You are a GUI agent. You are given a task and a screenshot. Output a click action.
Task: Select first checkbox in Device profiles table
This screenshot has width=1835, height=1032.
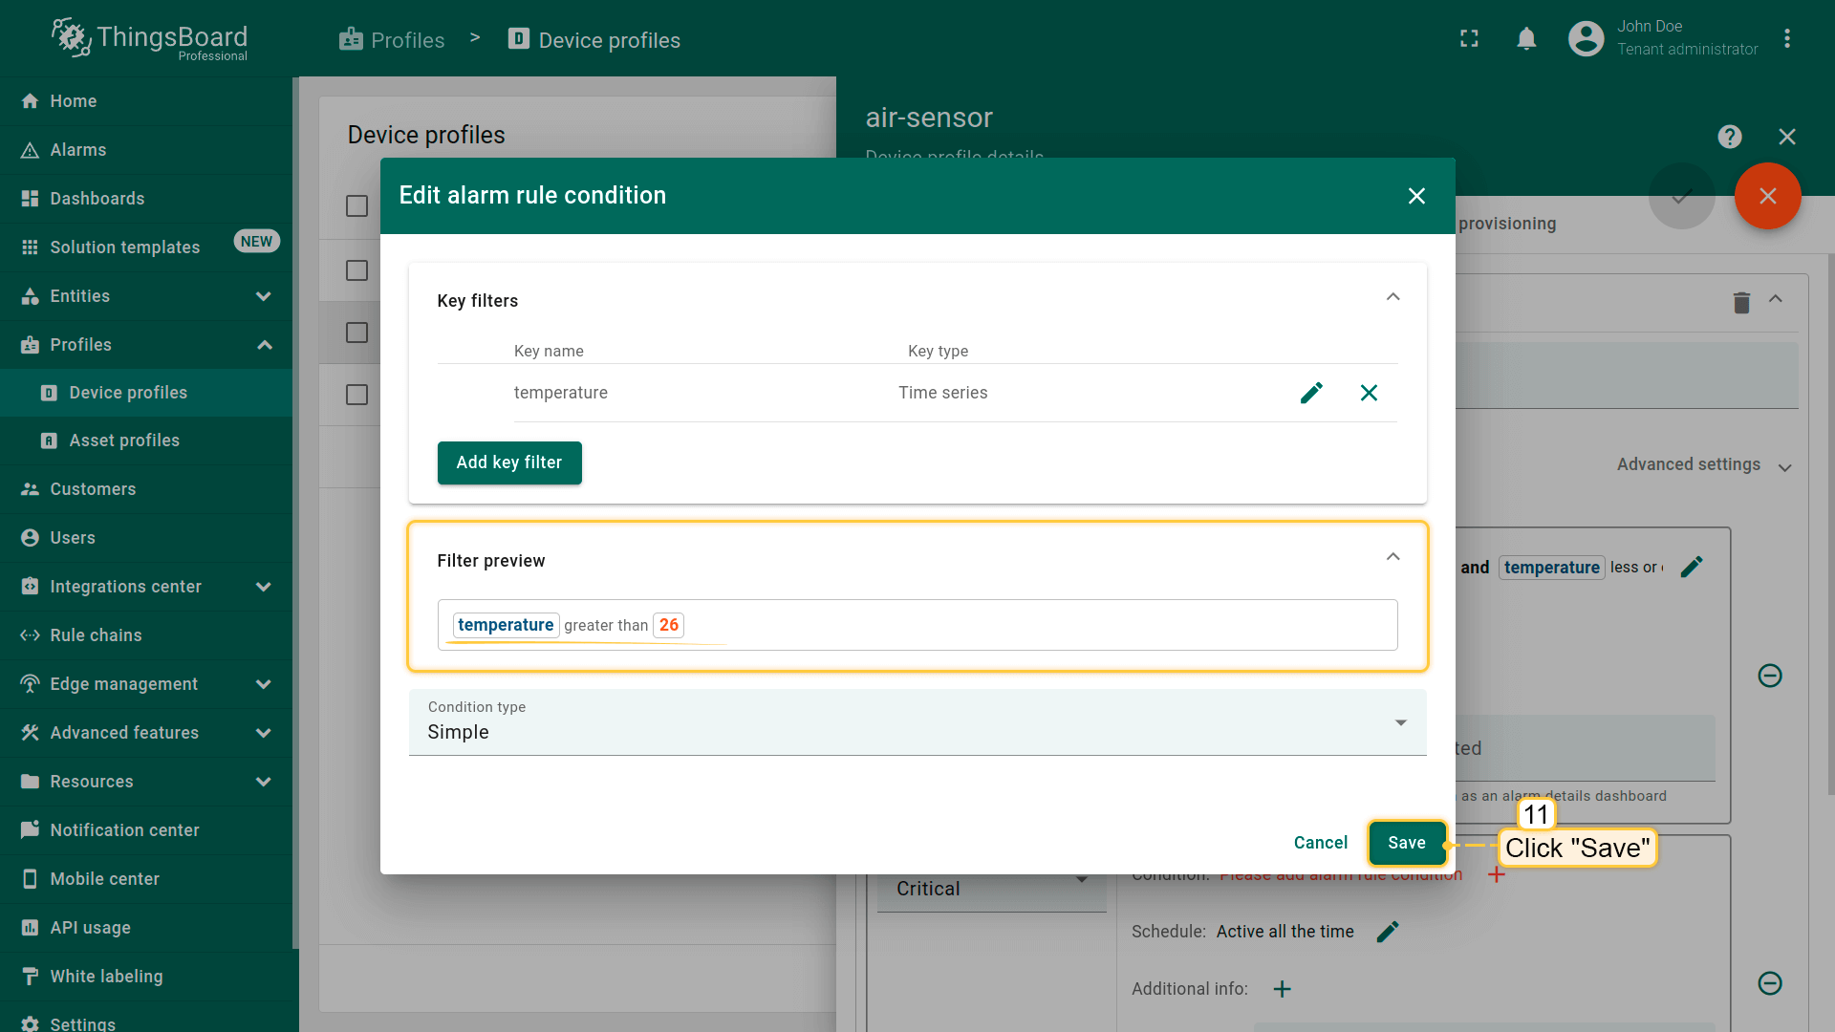356,206
